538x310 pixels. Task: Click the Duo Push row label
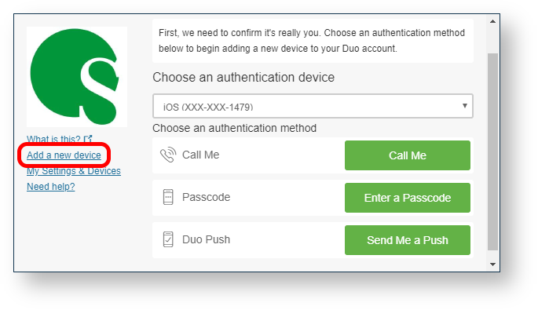click(207, 239)
